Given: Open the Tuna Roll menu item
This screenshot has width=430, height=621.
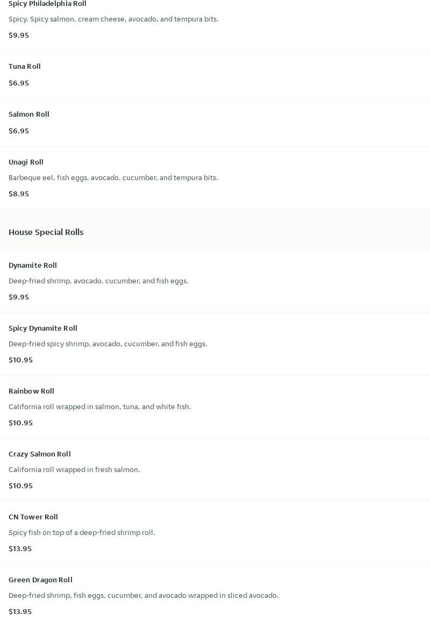Looking at the screenshot, I should click(x=25, y=67).
